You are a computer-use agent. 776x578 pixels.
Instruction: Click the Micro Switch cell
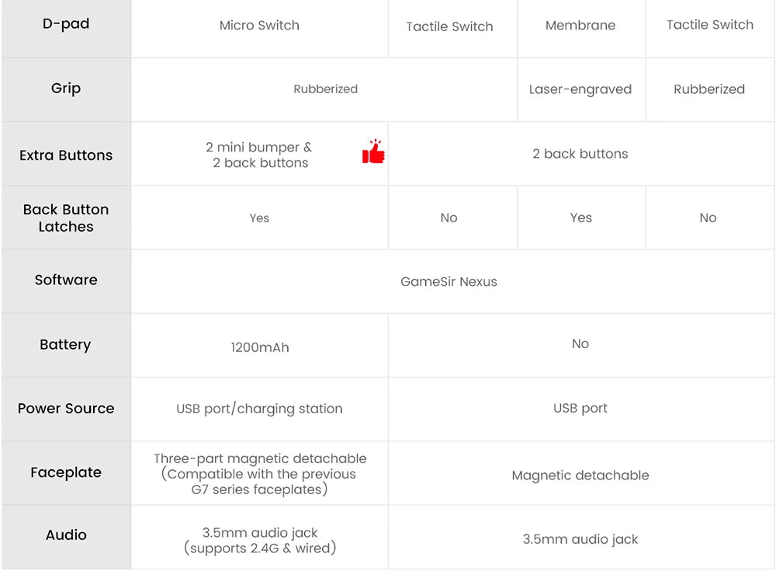coord(259,26)
